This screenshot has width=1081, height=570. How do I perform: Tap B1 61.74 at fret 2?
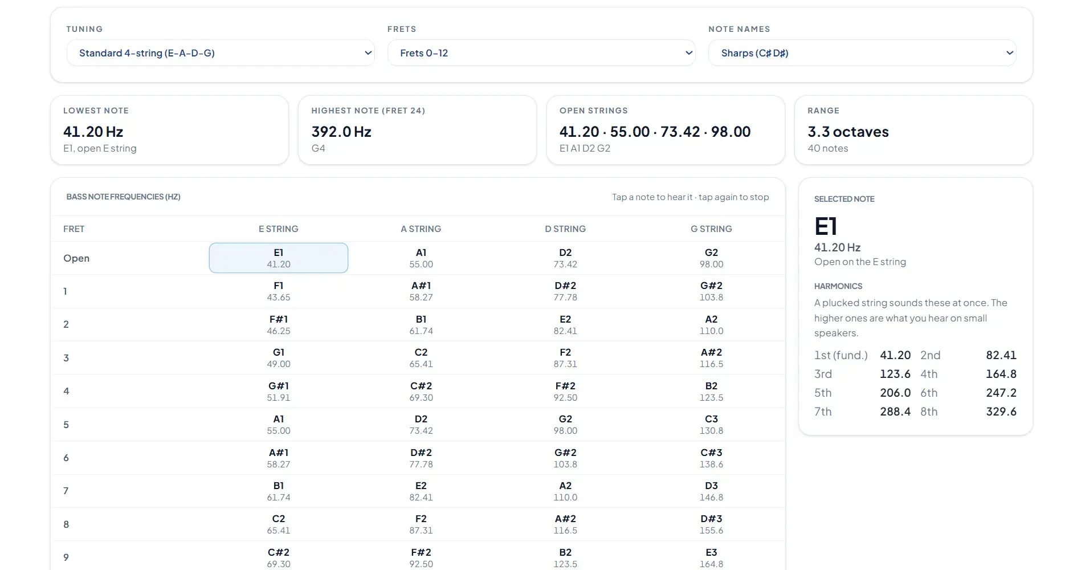421,325
